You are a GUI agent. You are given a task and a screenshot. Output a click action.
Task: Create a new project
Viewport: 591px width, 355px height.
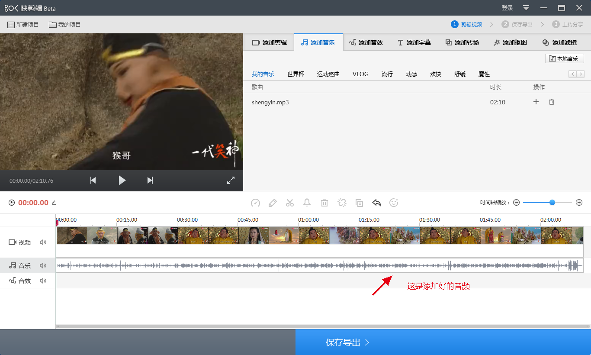[x=23, y=25]
